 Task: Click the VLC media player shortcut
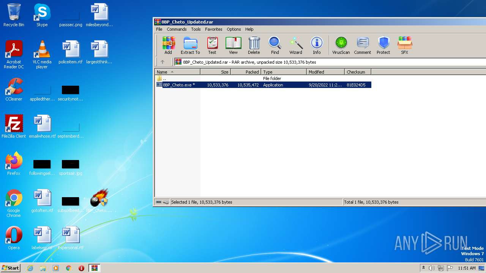[42, 55]
